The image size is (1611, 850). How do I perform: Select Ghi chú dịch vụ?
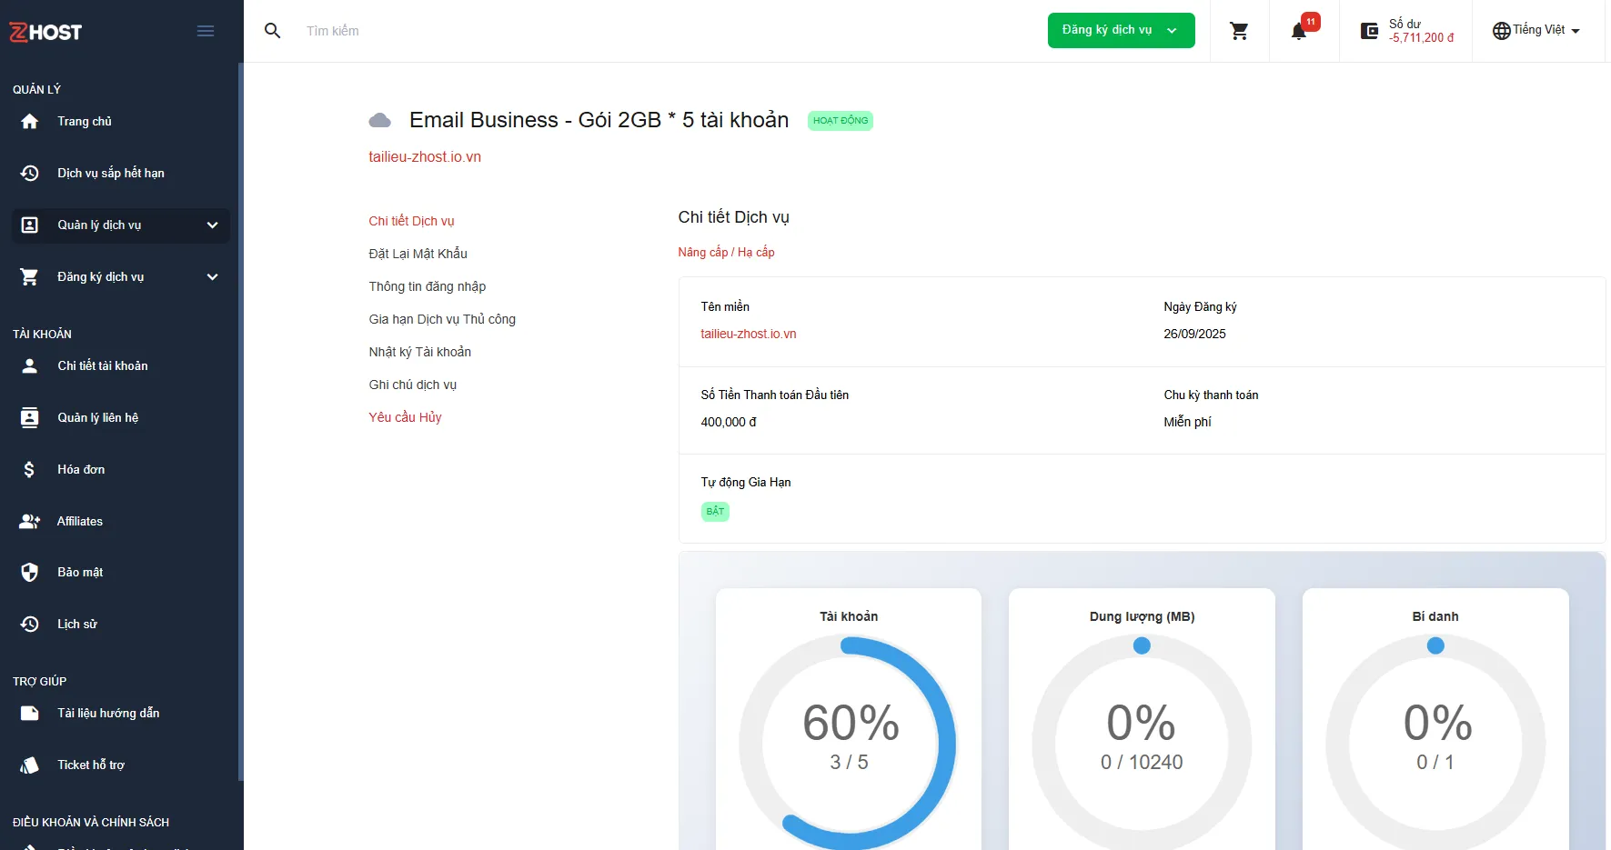tap(413, 385)
